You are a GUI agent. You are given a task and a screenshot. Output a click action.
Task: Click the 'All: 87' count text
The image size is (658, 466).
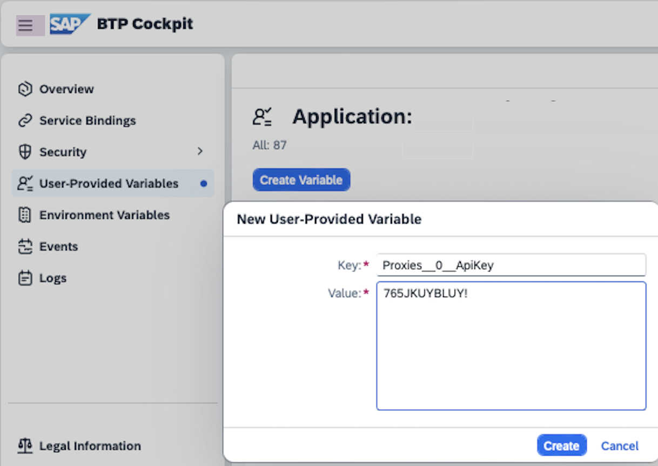(270, 145)
